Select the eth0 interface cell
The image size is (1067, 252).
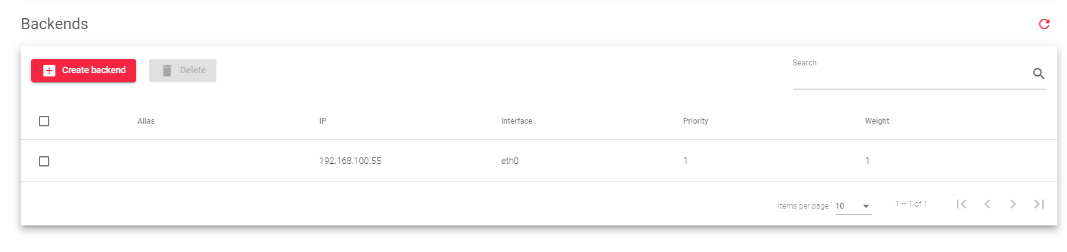(510, 161)
